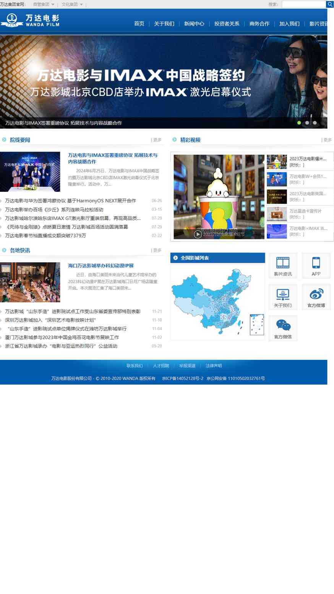Expand the 文化集团 dropdown
The image size is (334, 594).
coord(72,5)
